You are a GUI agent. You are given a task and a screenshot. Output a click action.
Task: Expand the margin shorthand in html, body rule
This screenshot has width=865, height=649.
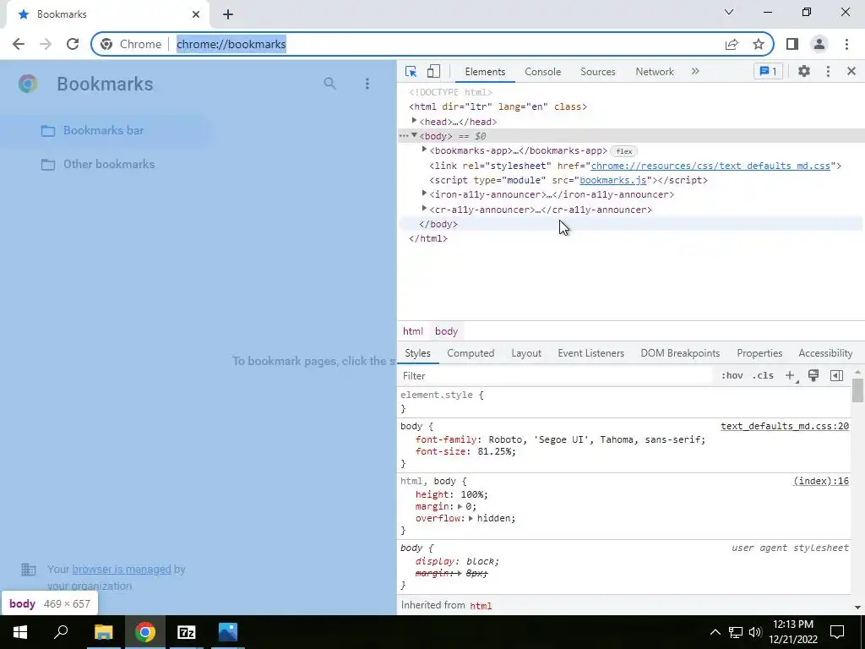[460, 507]
